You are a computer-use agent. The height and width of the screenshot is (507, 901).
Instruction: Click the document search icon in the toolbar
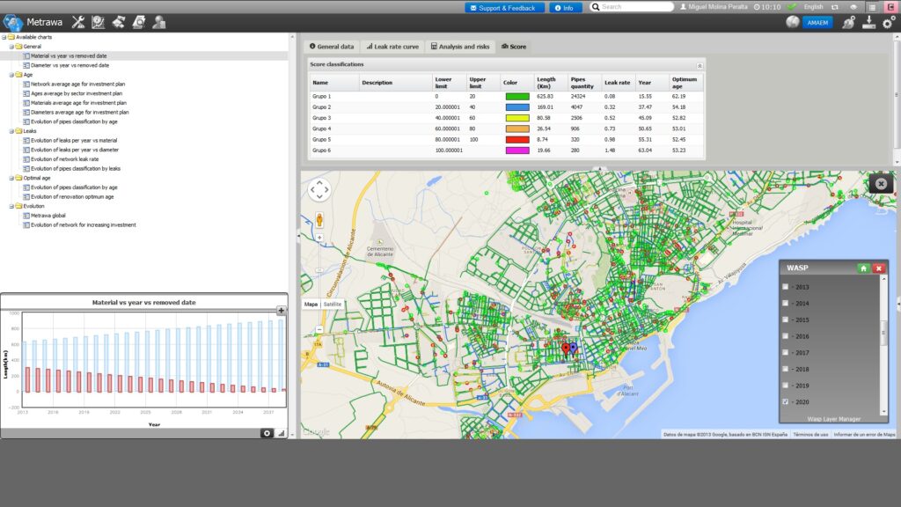coord(138,22)
